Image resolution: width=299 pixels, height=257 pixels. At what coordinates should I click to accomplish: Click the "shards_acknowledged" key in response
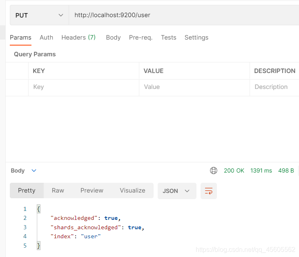coord(86,227)
